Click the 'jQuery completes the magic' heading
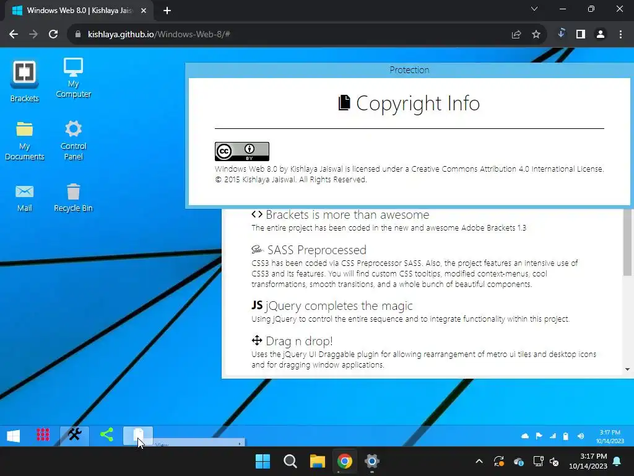Screen dimensions: 634x476 332,306
